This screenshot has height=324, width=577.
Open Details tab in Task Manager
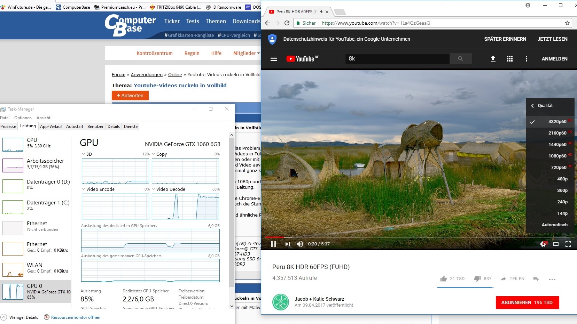click(114, 127)
